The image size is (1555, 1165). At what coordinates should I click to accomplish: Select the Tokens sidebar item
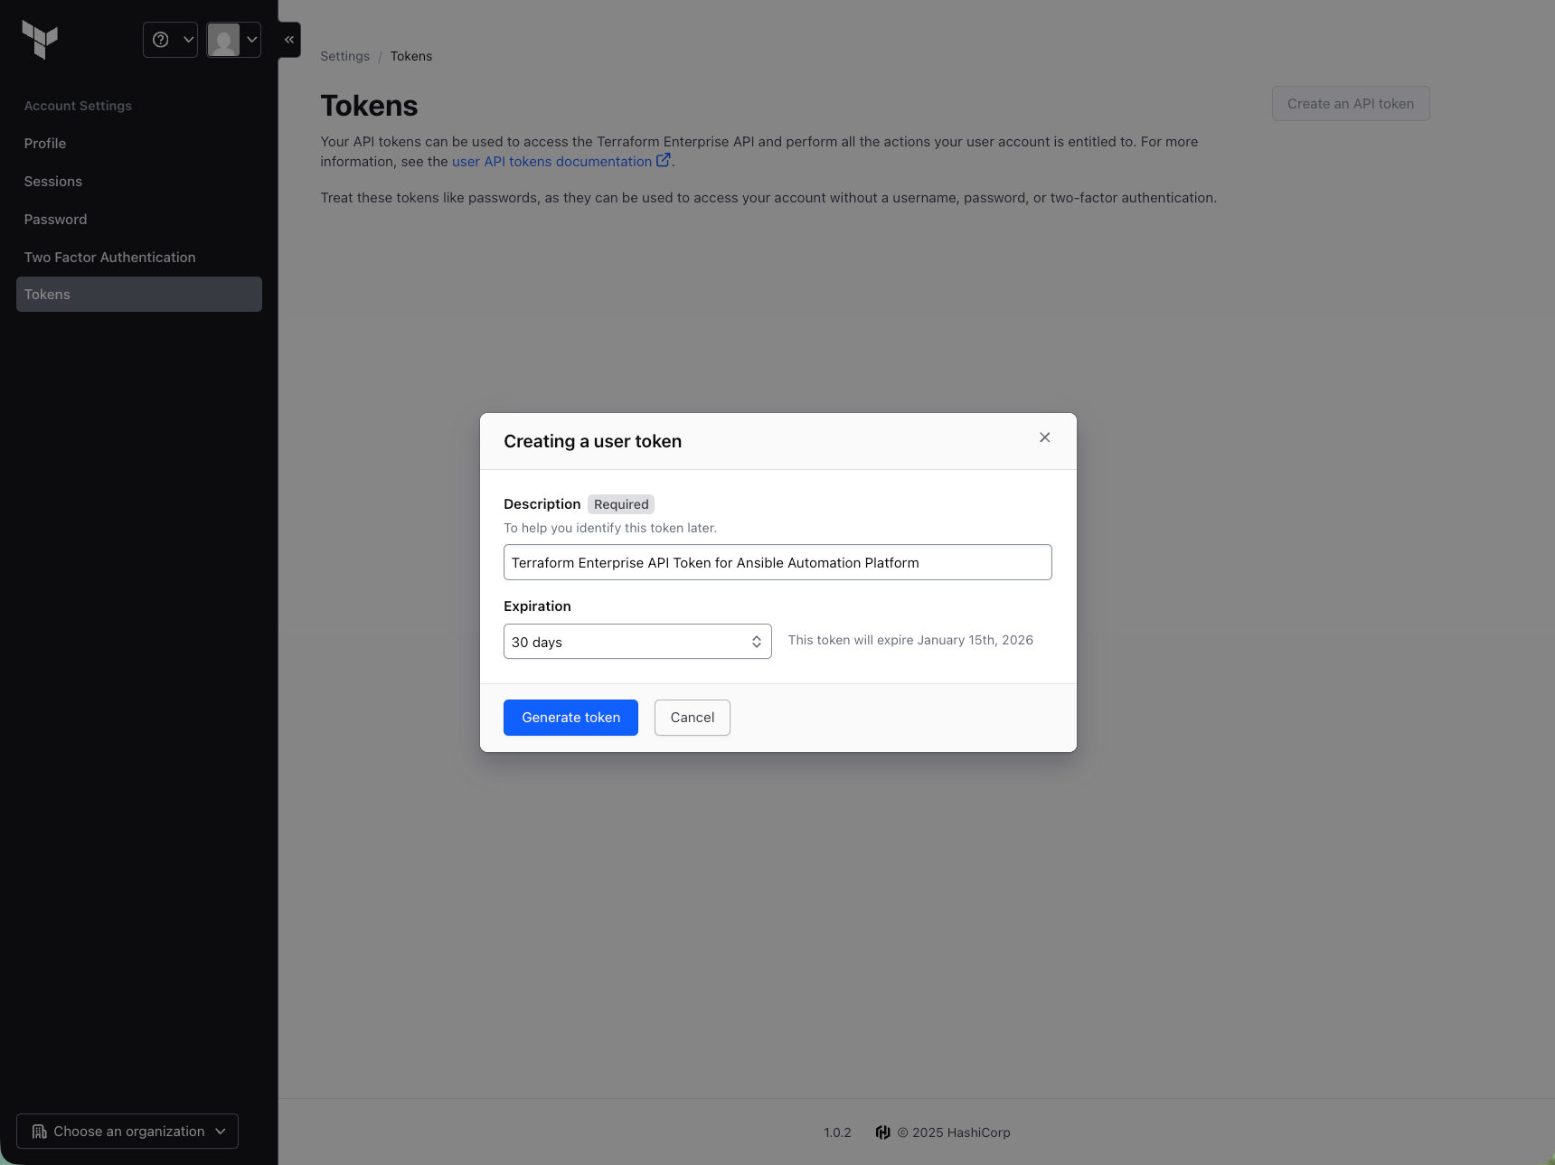[x=139, y=295]
